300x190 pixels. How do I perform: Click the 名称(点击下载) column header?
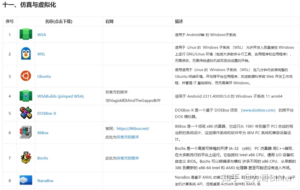pyautogui.click(x=59, y=21)
